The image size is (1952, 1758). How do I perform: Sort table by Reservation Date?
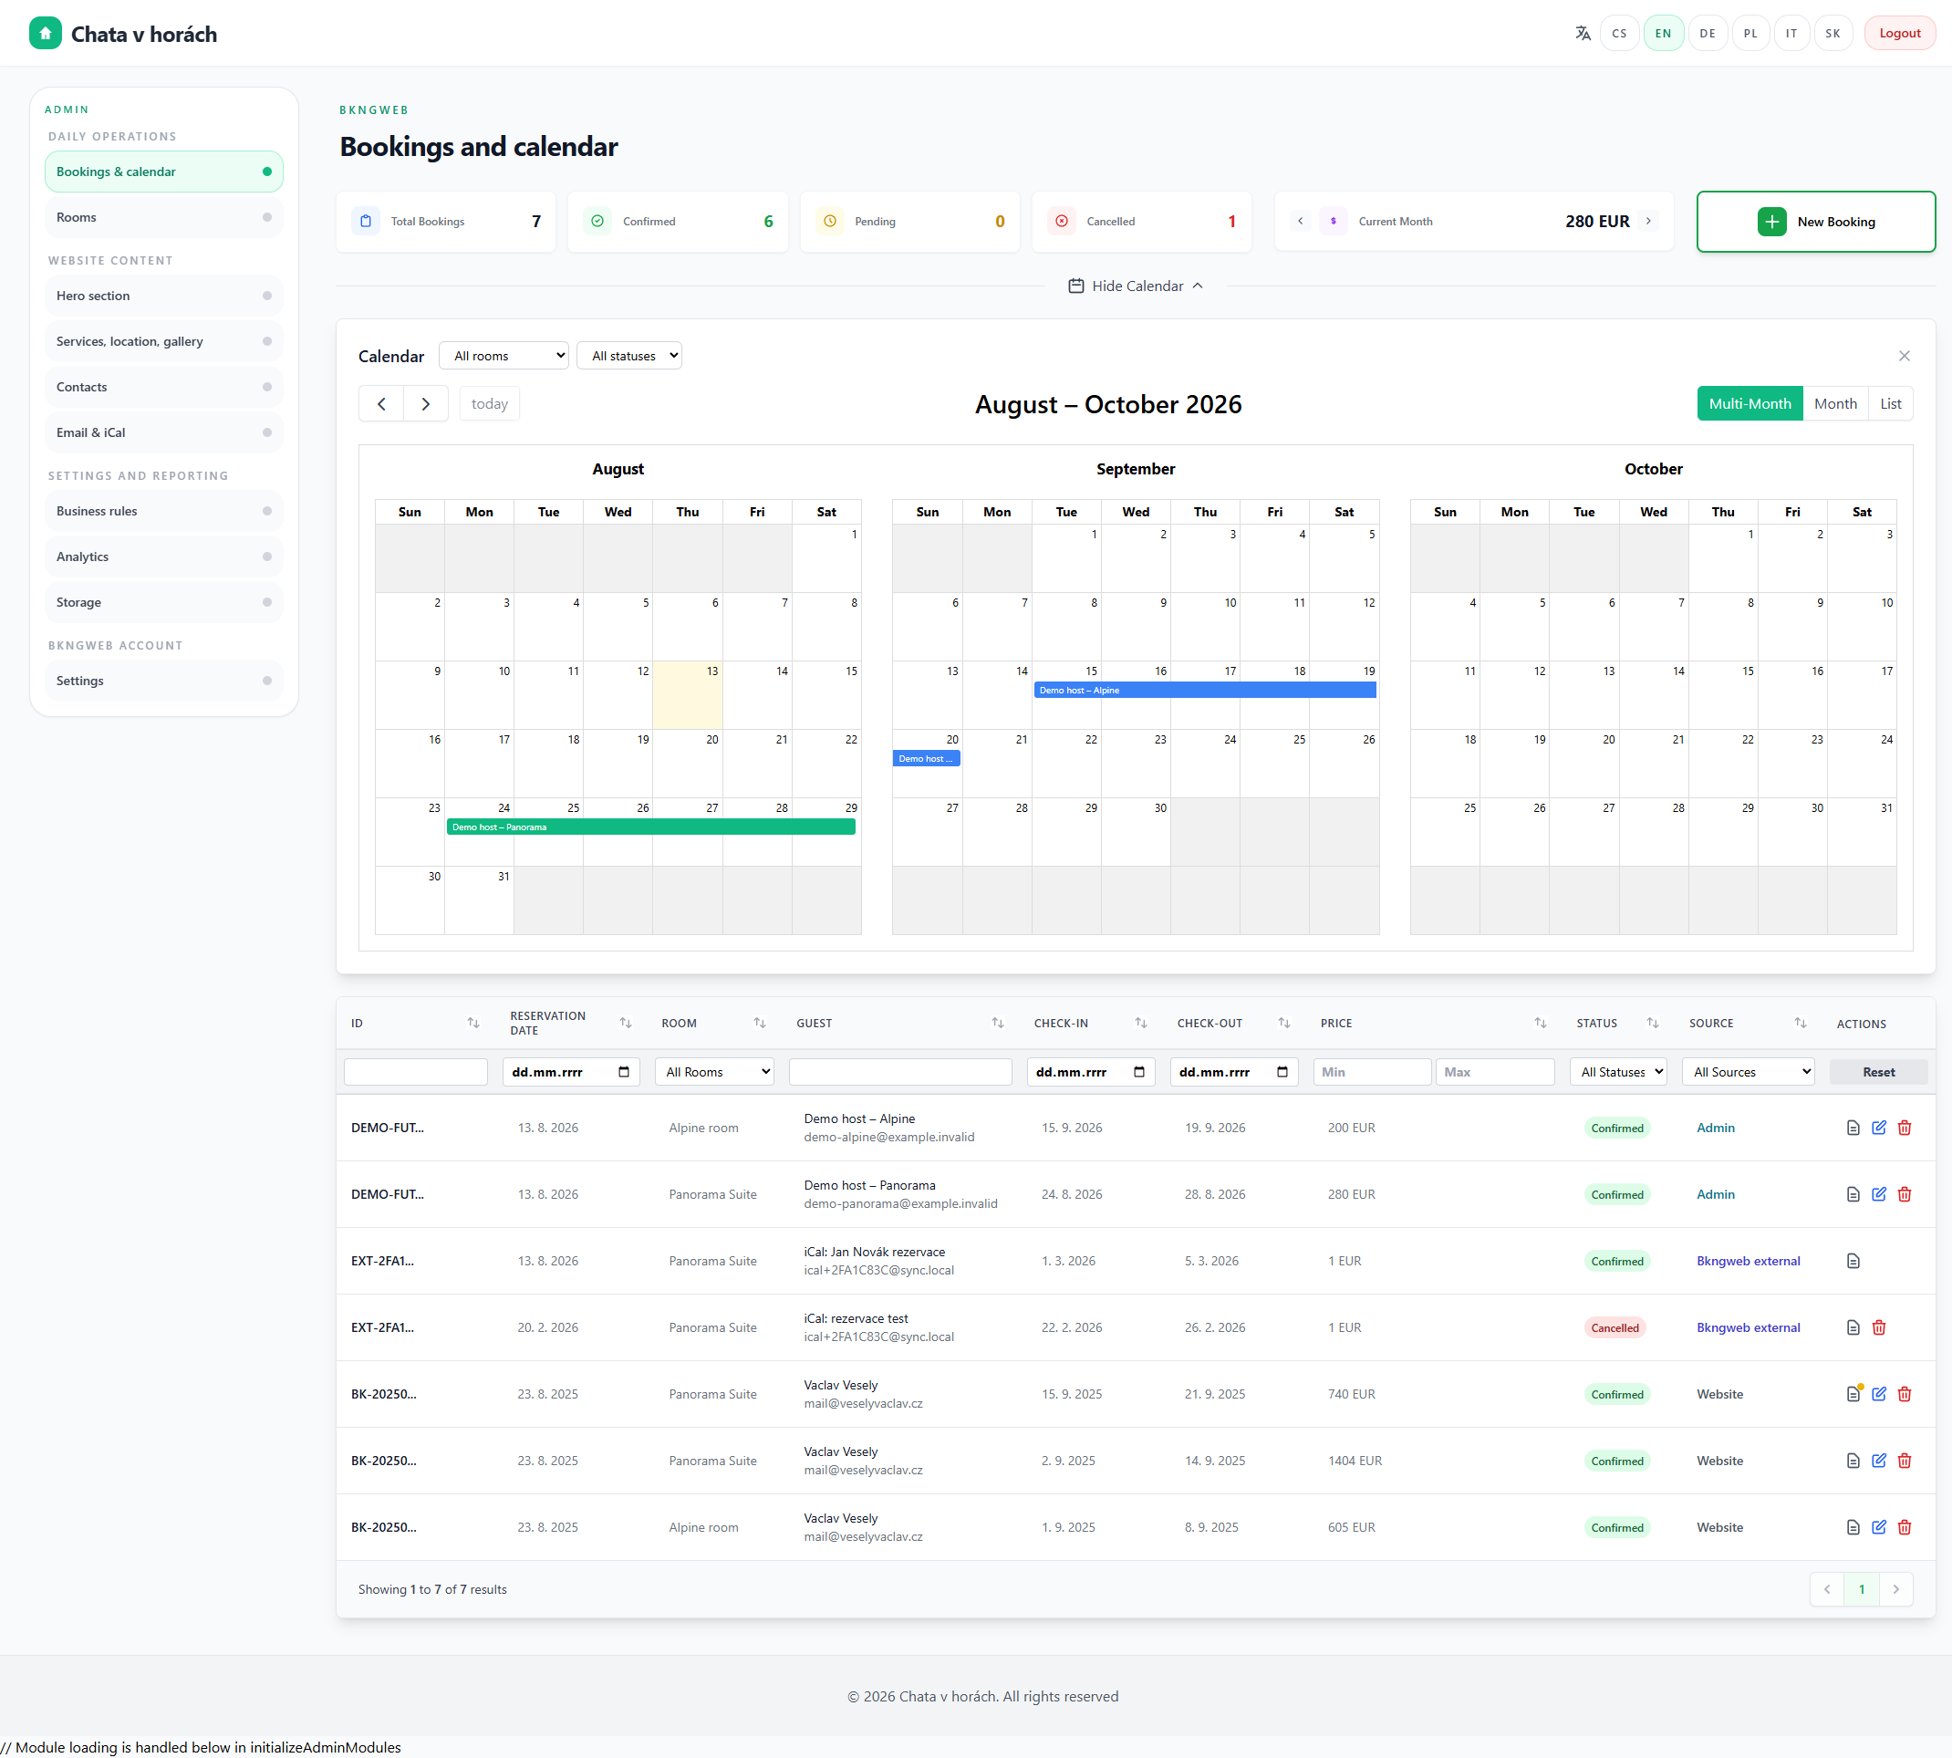tap(625, 1023)
